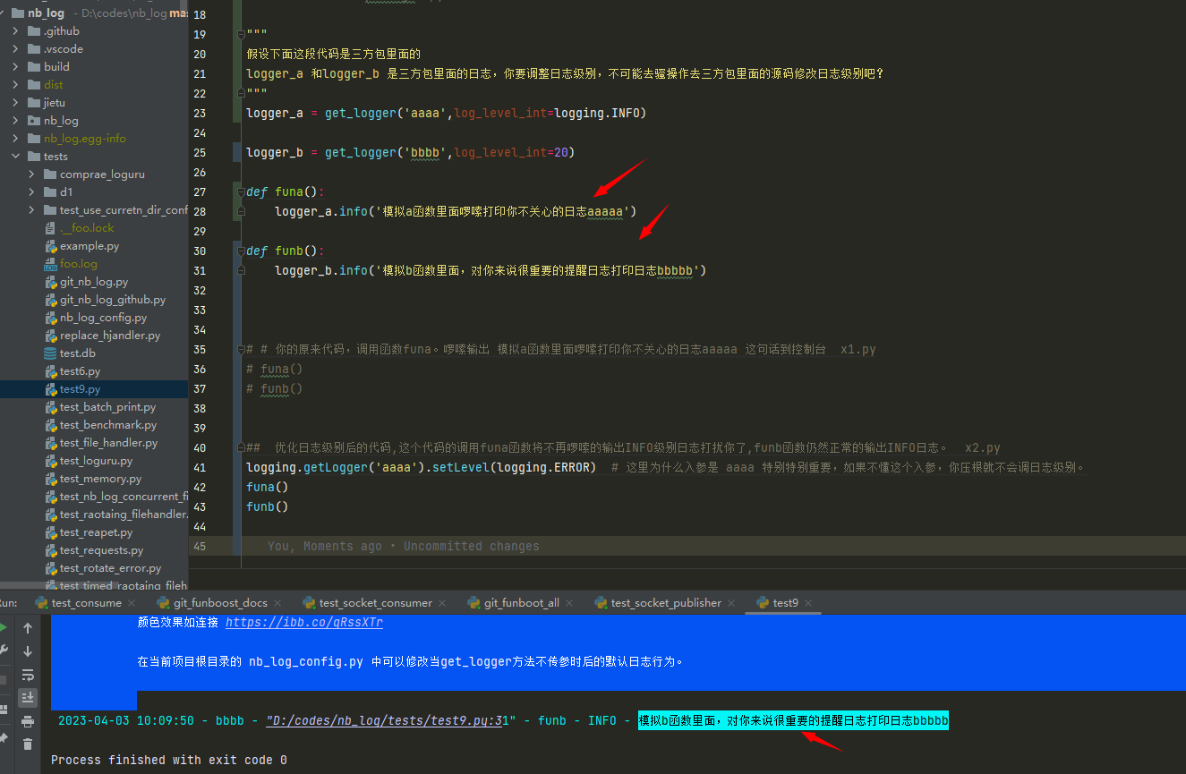Image resolution: width=1186 pixels, height=774 pixels.
Task: Select the git_funboost_docs run tab
Action: (x=219, y=603)
